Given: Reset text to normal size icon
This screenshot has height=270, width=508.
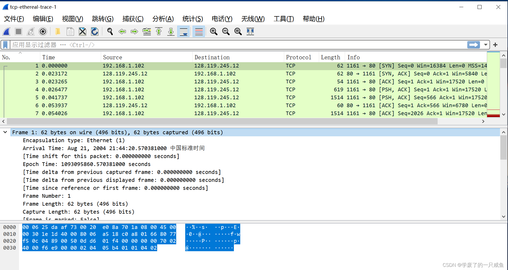Looking at the screenshot, I should tap(238, 31).
